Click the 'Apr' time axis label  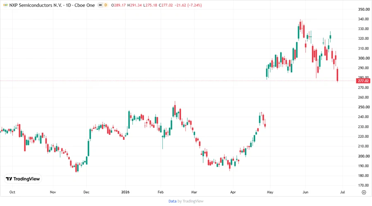(233, 192)
